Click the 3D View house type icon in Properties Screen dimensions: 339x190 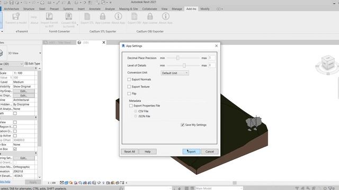click(1, 53)
